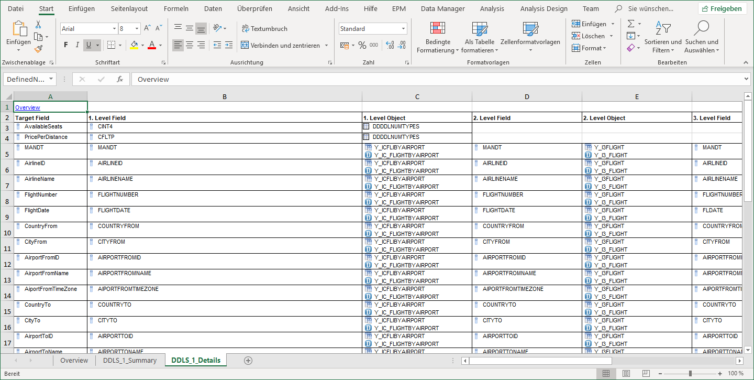Click the fx Insert Function icon
This screenshot has height=380, width=754.
(120, 79)
